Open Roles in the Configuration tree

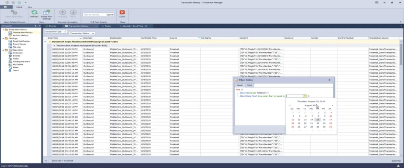pyautogui.click(x=16, y=67)
